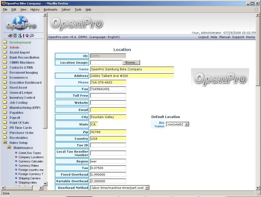The height and width of the screenshot is (197, 261).
Task: Click the Email input field
Action: pyautogui.click(x=108, y=110)
